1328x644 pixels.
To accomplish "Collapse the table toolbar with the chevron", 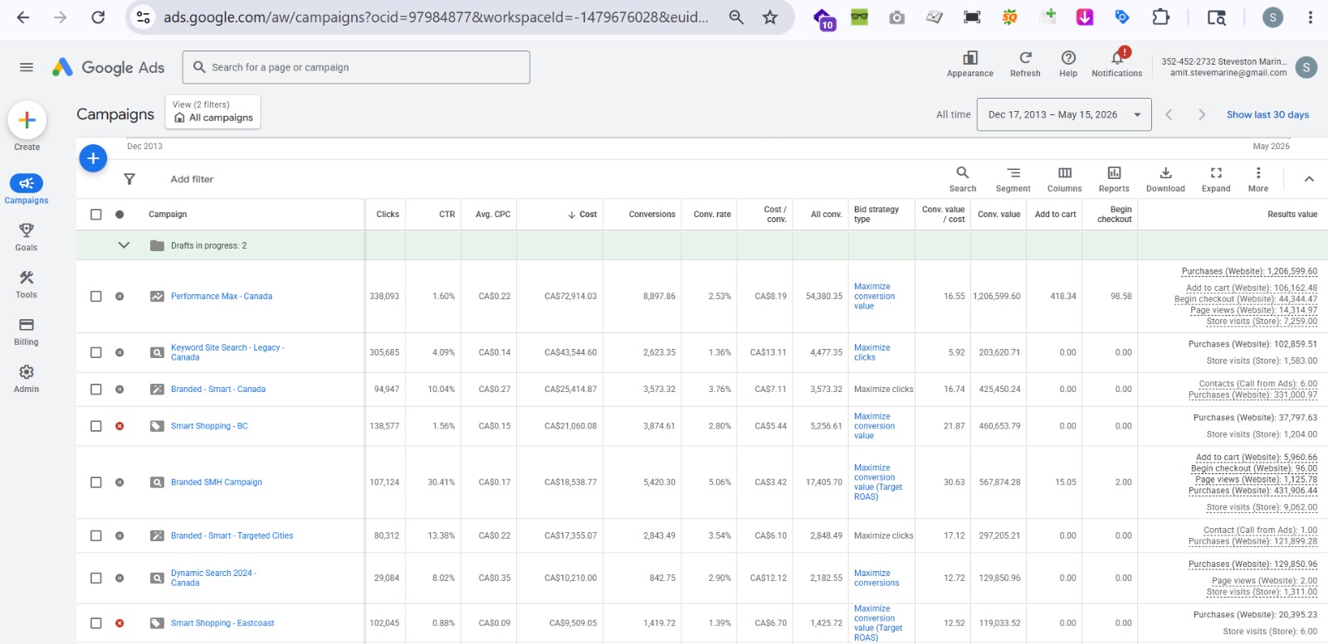I will [1309, 179].
